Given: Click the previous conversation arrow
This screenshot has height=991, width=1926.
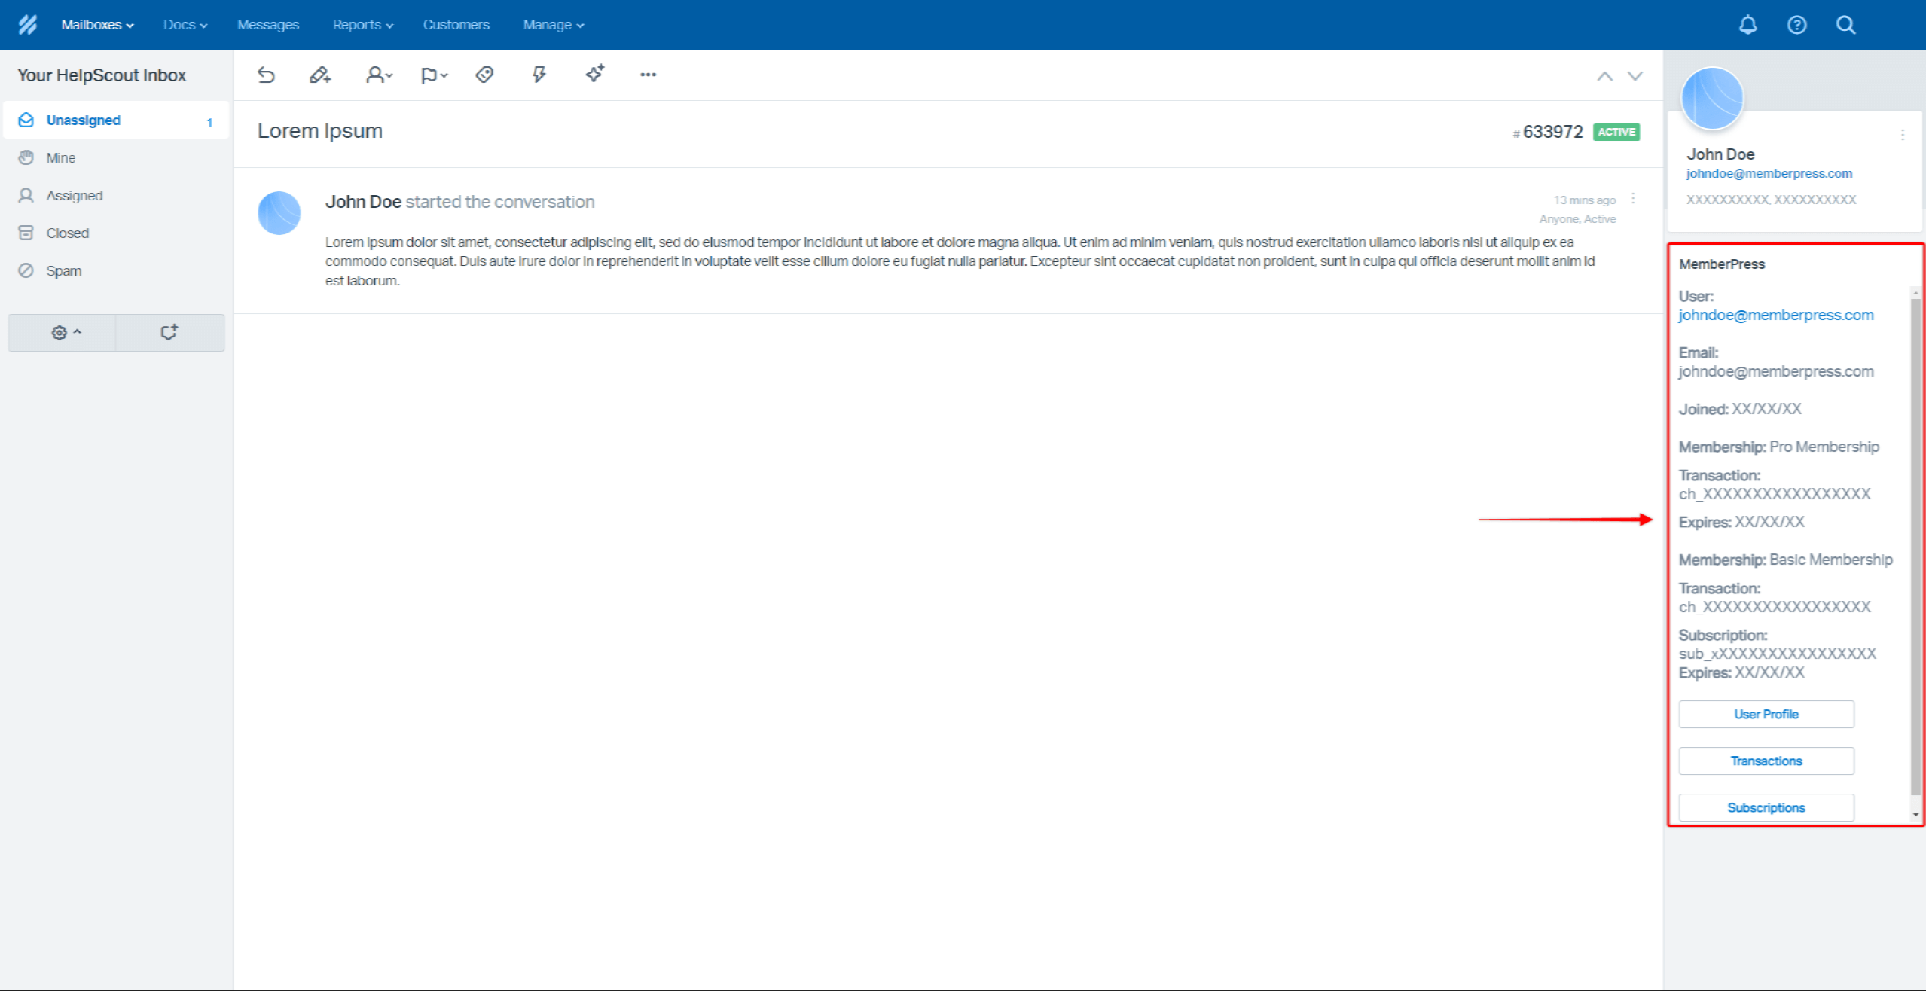Looking at the screenshot, I should [x=1605, y=75].
